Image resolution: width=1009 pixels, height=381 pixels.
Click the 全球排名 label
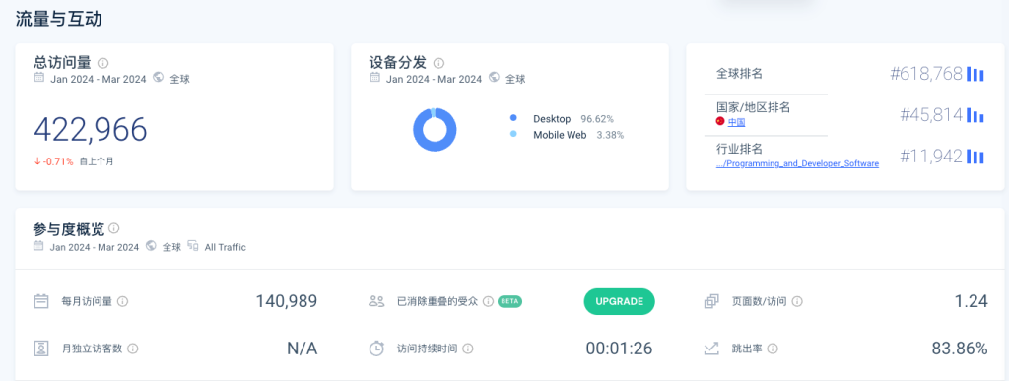pos(739,74)
